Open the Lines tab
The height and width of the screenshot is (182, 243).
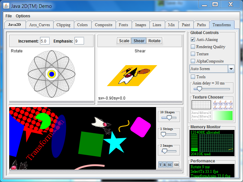tap(157, 25)
